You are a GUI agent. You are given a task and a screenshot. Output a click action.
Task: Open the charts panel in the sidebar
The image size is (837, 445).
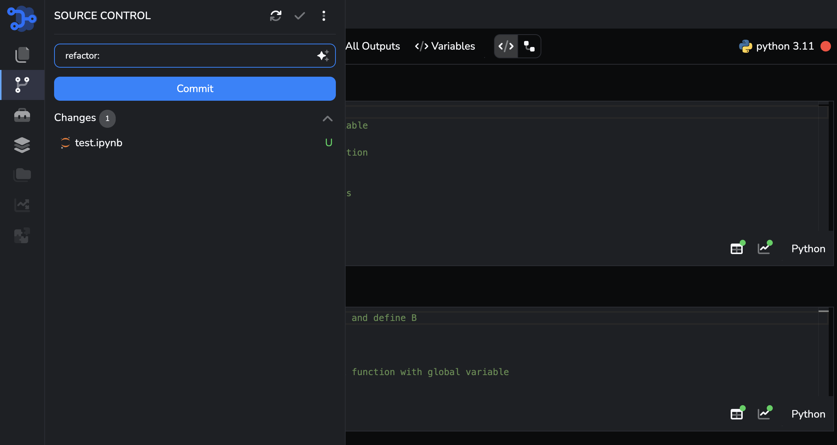tap(22, 205)
